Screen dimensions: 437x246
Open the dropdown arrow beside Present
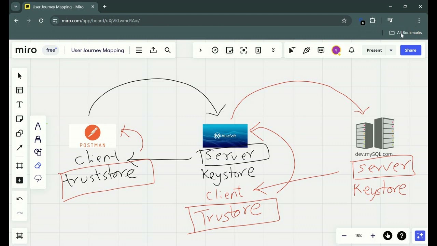[391, 50]
